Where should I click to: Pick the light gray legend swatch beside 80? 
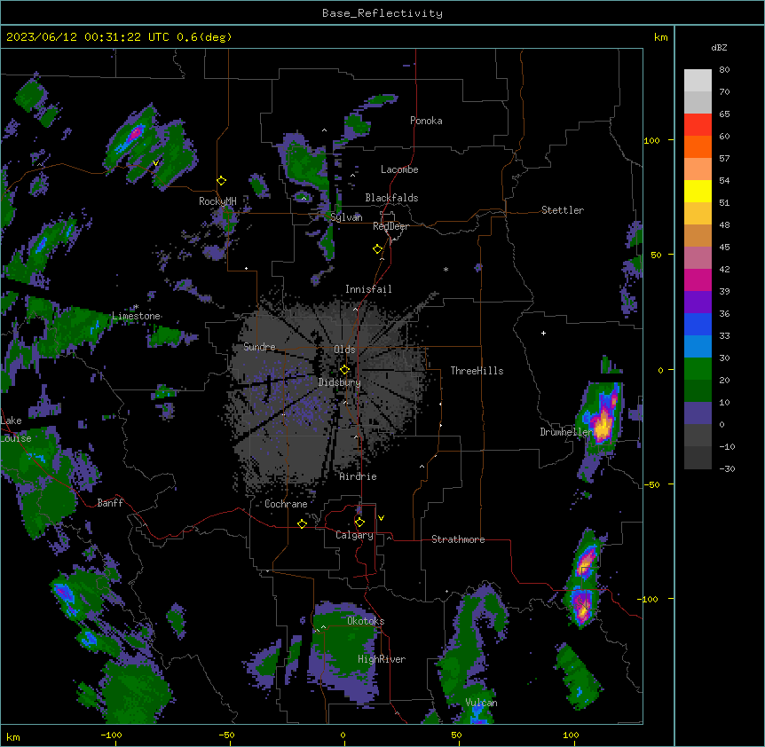click(698, 81)
